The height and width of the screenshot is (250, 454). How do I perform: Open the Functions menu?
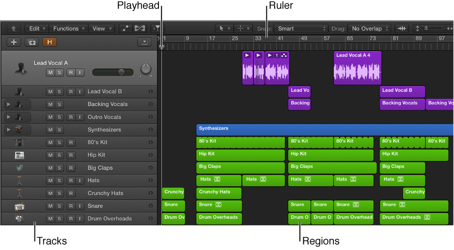(69, 28)
